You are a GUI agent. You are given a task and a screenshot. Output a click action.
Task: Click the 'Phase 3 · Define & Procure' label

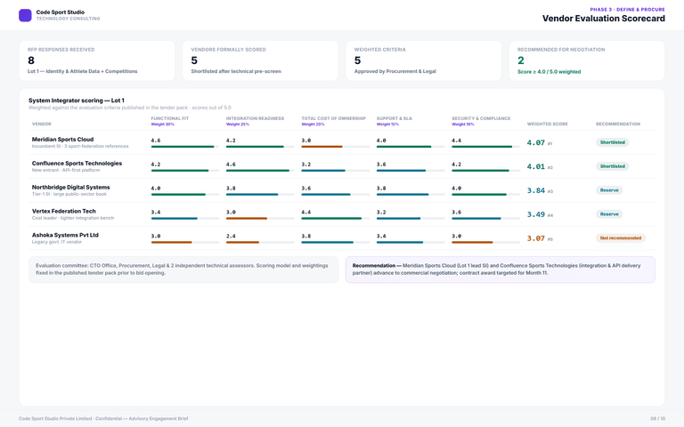627,9
